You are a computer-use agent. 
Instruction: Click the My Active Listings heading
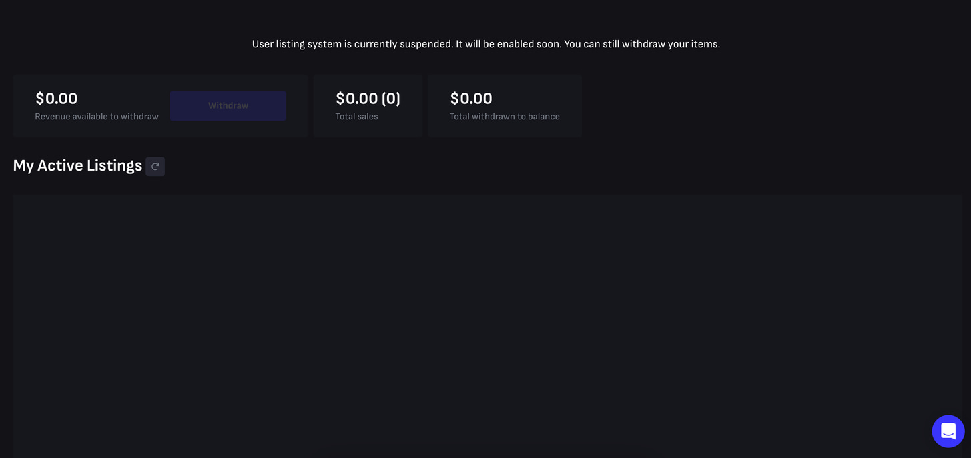pos(77,165)
